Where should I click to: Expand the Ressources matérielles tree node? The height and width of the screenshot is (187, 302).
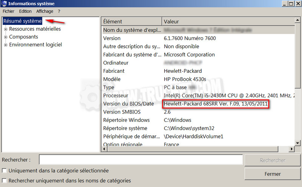coord(6,29)
